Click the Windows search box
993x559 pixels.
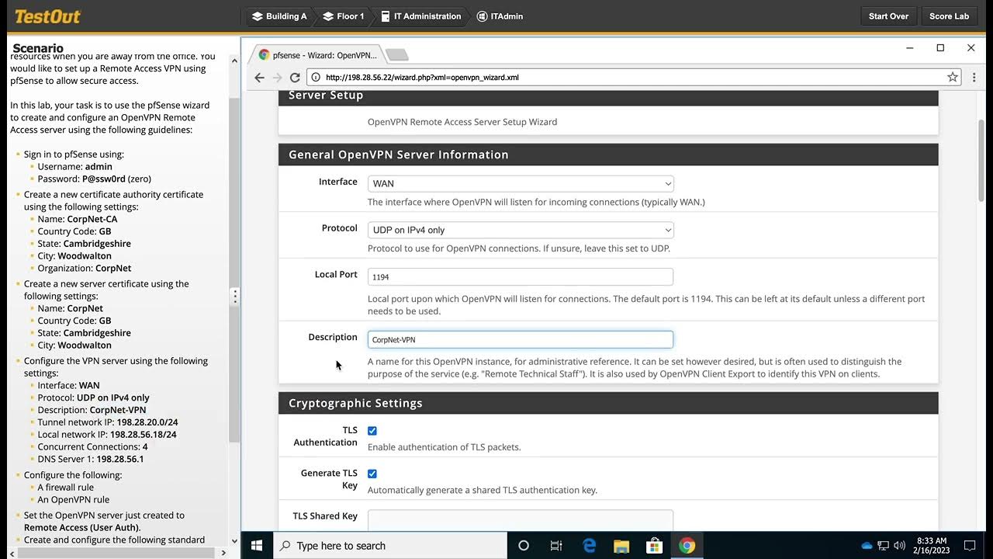pos(390,546)
